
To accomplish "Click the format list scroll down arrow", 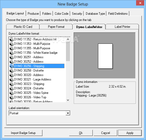I will click(x=68, y=100).
